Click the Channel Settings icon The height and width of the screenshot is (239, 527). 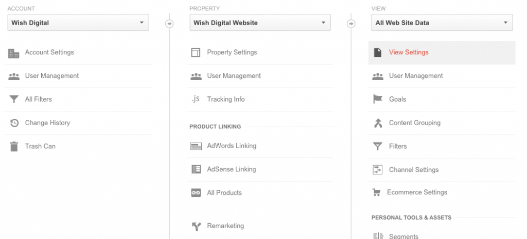pos(378,170)
